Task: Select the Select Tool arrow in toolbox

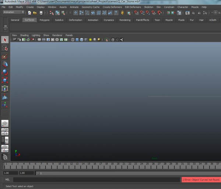Action: click(5, 40)
